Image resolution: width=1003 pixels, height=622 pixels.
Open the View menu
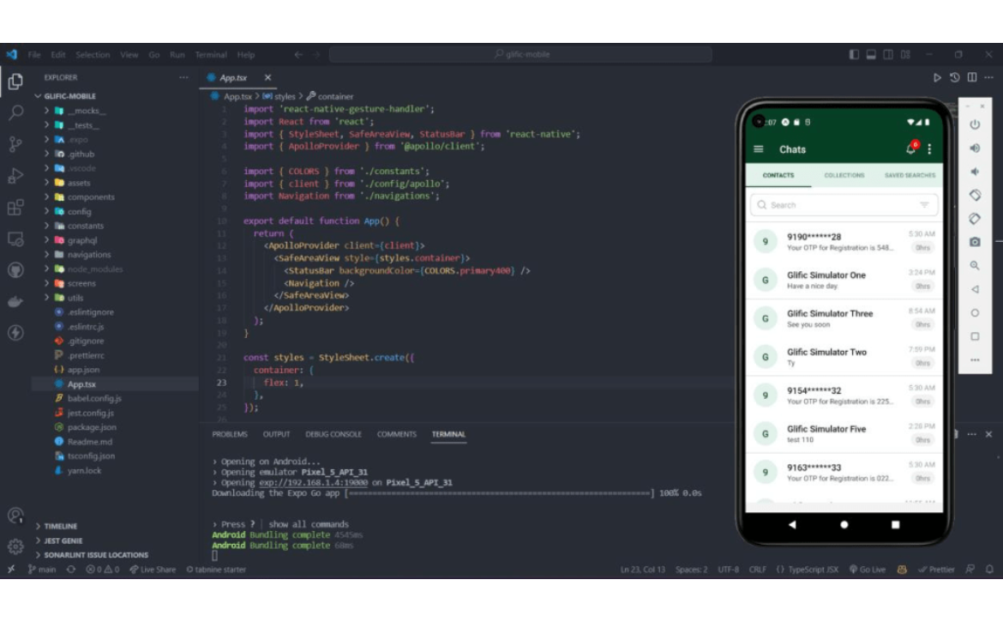[129, 53]
